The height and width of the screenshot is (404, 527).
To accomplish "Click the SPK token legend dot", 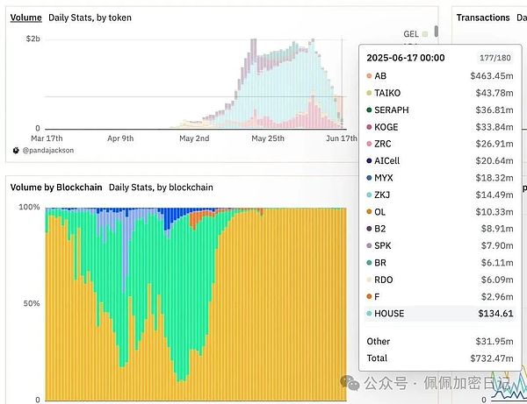I will pos(366,245).
